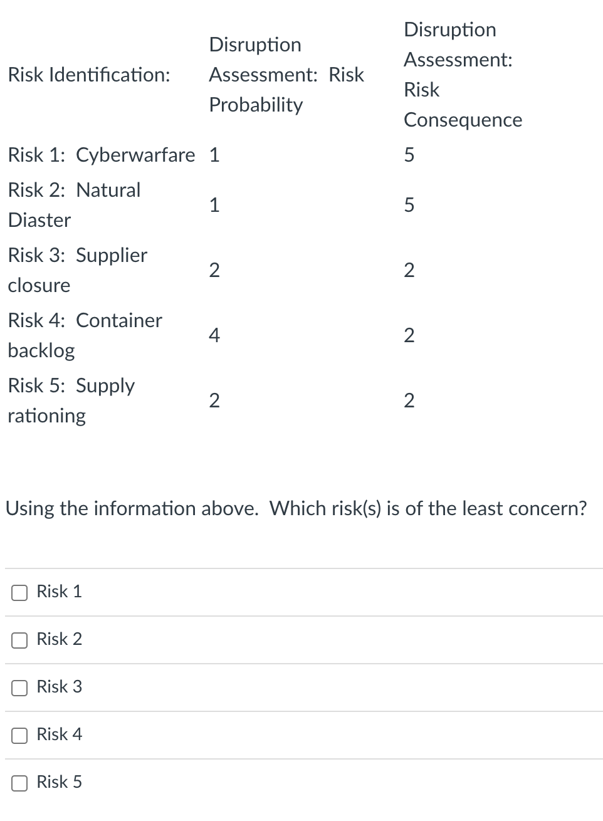The image size is (603, 821).
Task: Check the Risk 3 checkbox
Action: [19, 688]
